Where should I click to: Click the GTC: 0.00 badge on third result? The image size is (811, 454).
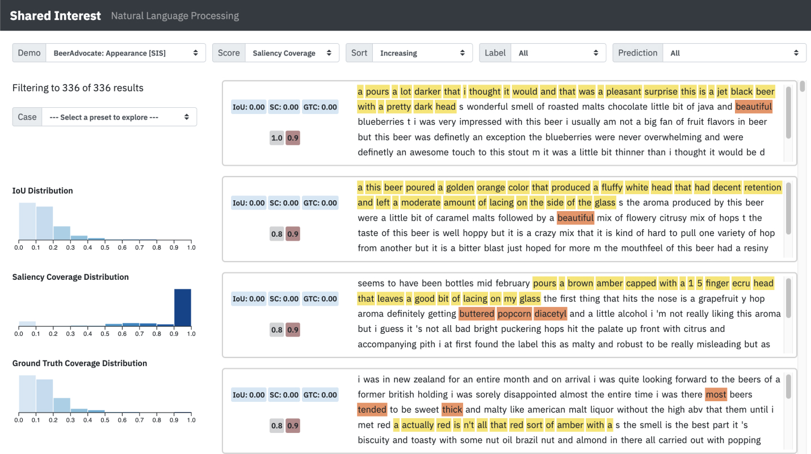coord(320,299)
